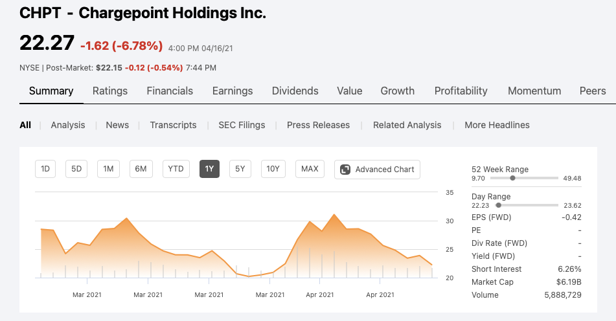
Task: Set chart range to 5D
Action: click(76, 169)
